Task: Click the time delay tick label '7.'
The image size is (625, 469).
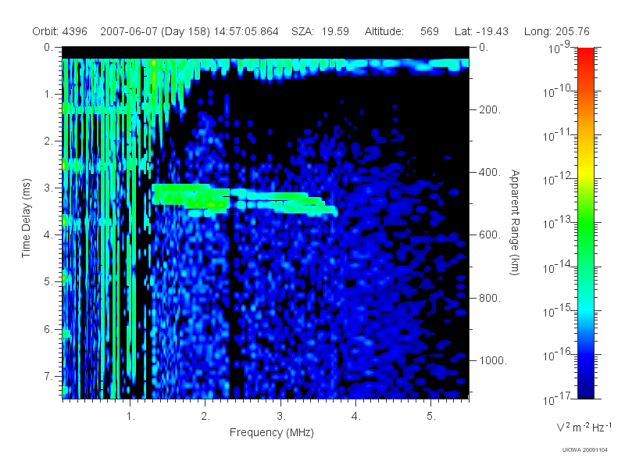Action: 48,376
